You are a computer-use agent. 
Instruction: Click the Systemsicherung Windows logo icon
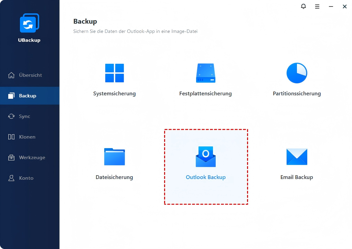tap(114, 73)
